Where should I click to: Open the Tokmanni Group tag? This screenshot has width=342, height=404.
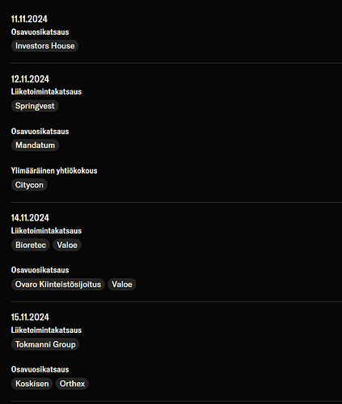pos(45,344)
